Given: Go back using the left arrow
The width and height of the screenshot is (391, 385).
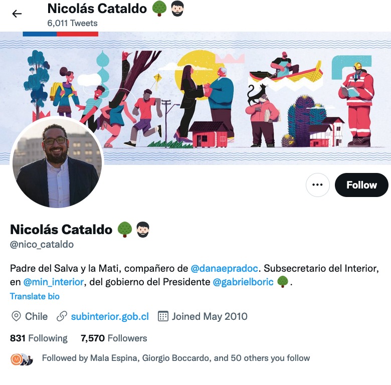Looking at the screenshot, I should [x=17, y=14].
